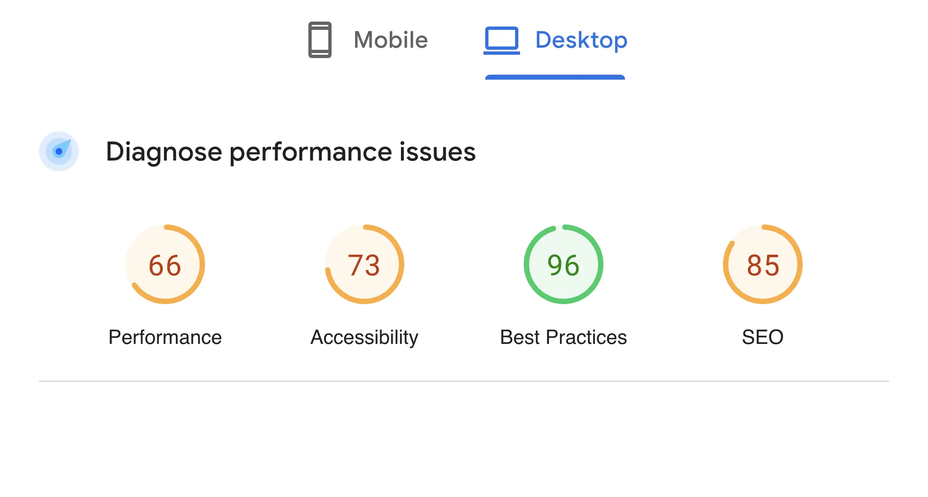928x497 pixels.
Task: Jump to the Accessibility category label
Action: [364, 337]
